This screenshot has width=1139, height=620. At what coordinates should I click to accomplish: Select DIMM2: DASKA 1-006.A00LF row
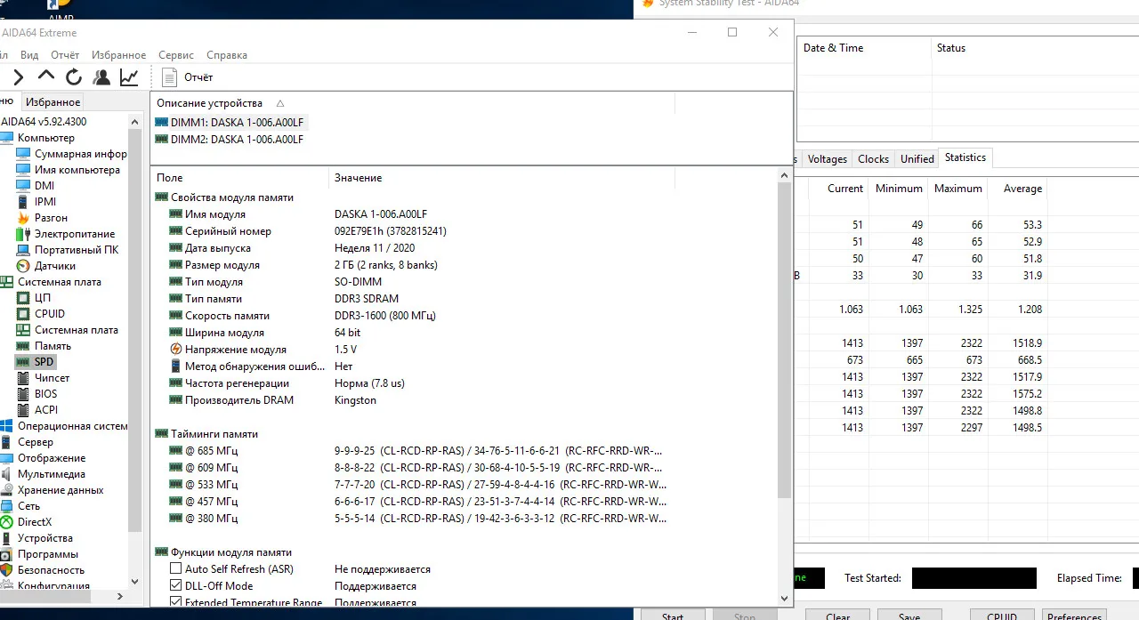pos(230,139)
